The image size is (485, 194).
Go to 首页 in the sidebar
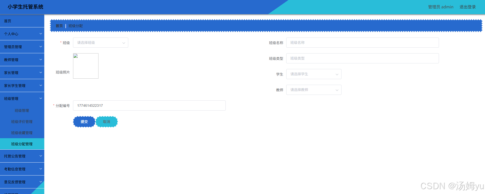[22, 21]
